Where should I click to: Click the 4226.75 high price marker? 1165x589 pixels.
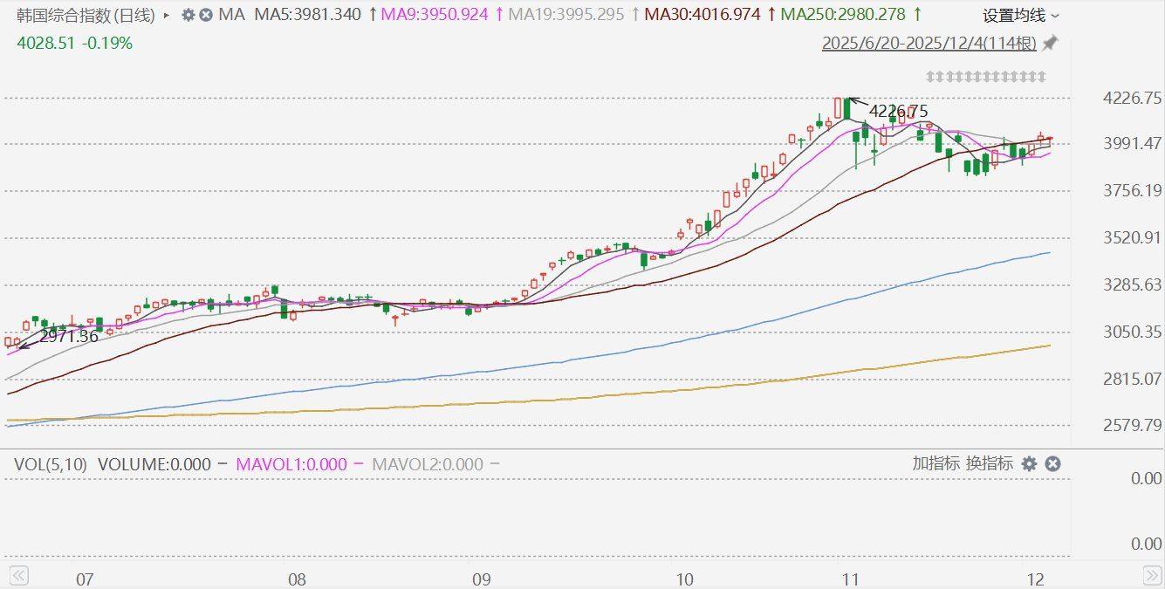point(898,111)
